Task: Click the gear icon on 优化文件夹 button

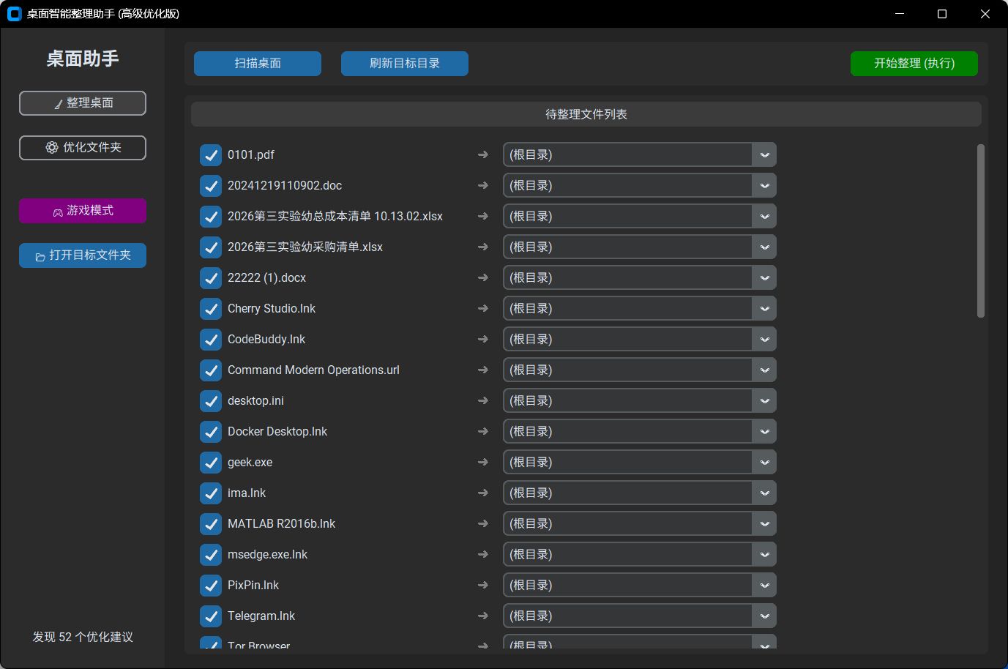Action: [x=51, y=147]
